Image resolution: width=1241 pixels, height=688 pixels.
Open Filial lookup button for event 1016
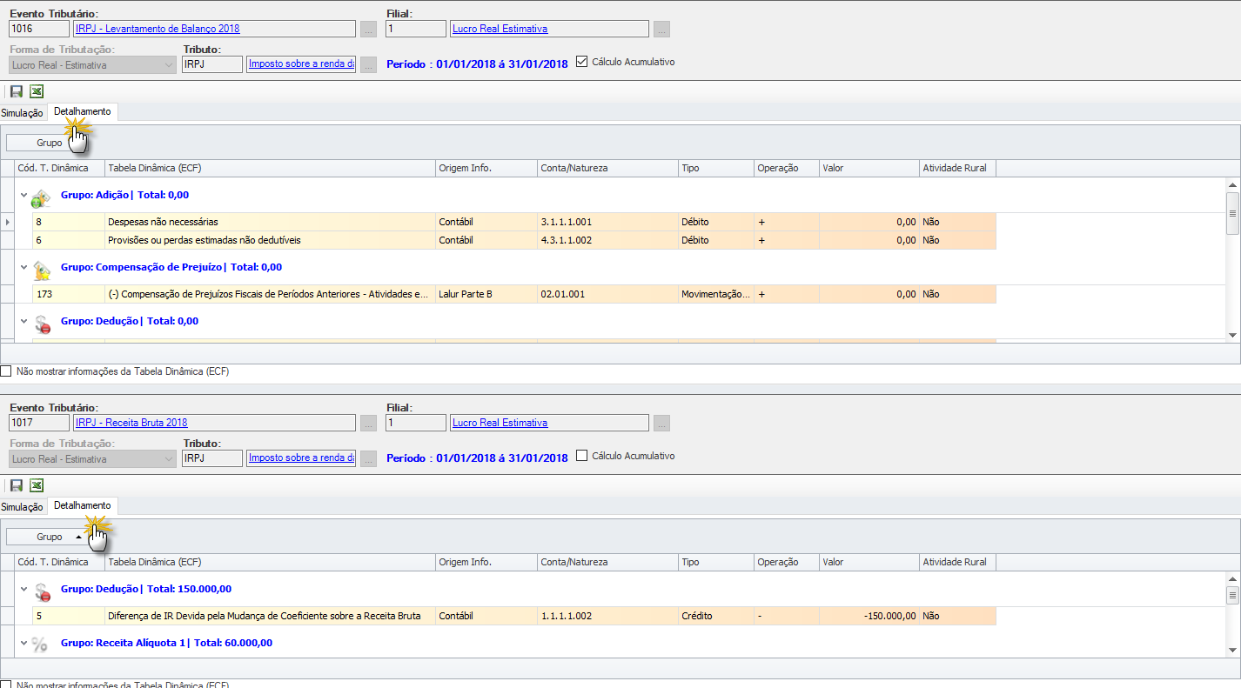pyautogui.click(x=662, y=30)
